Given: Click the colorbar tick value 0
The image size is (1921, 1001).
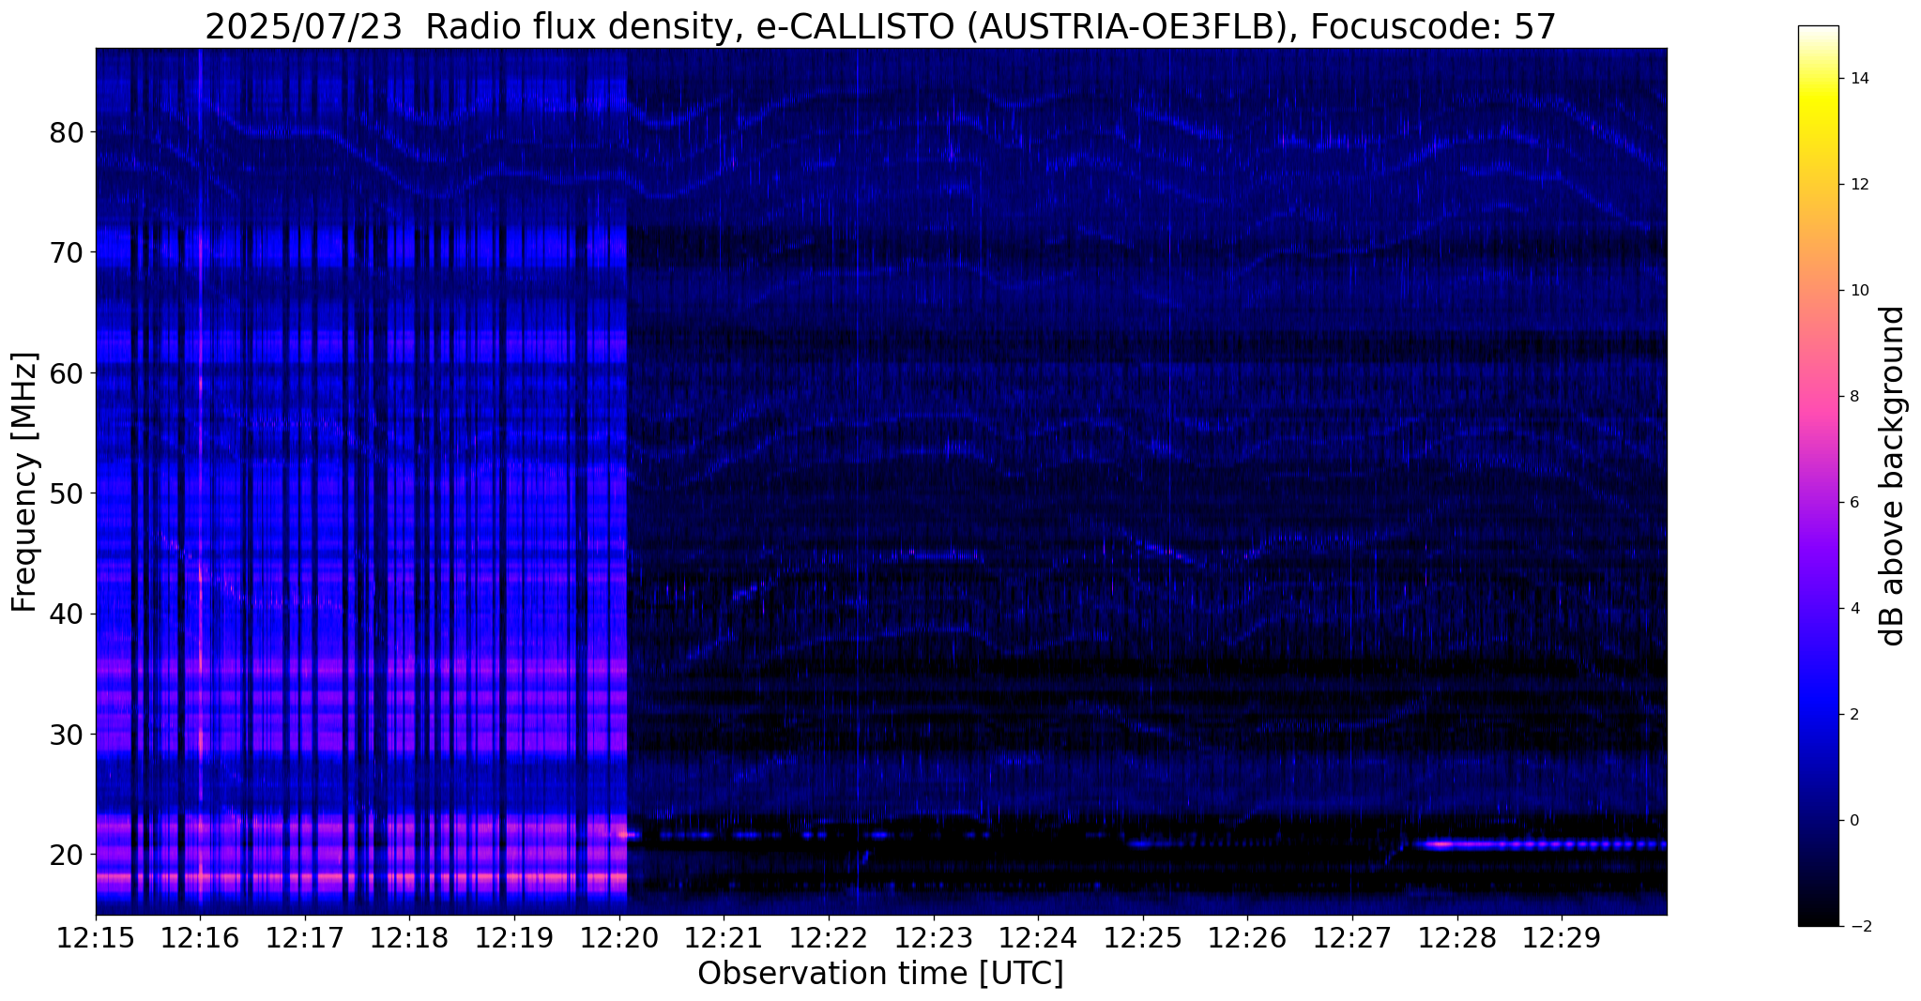Looking at the screenshot, I should [x=1853, y=821].
